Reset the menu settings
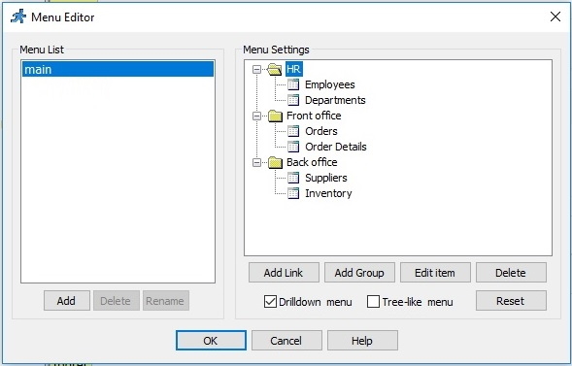The width and height of the screenshot is (572, 366). click(x=511, y=301)
